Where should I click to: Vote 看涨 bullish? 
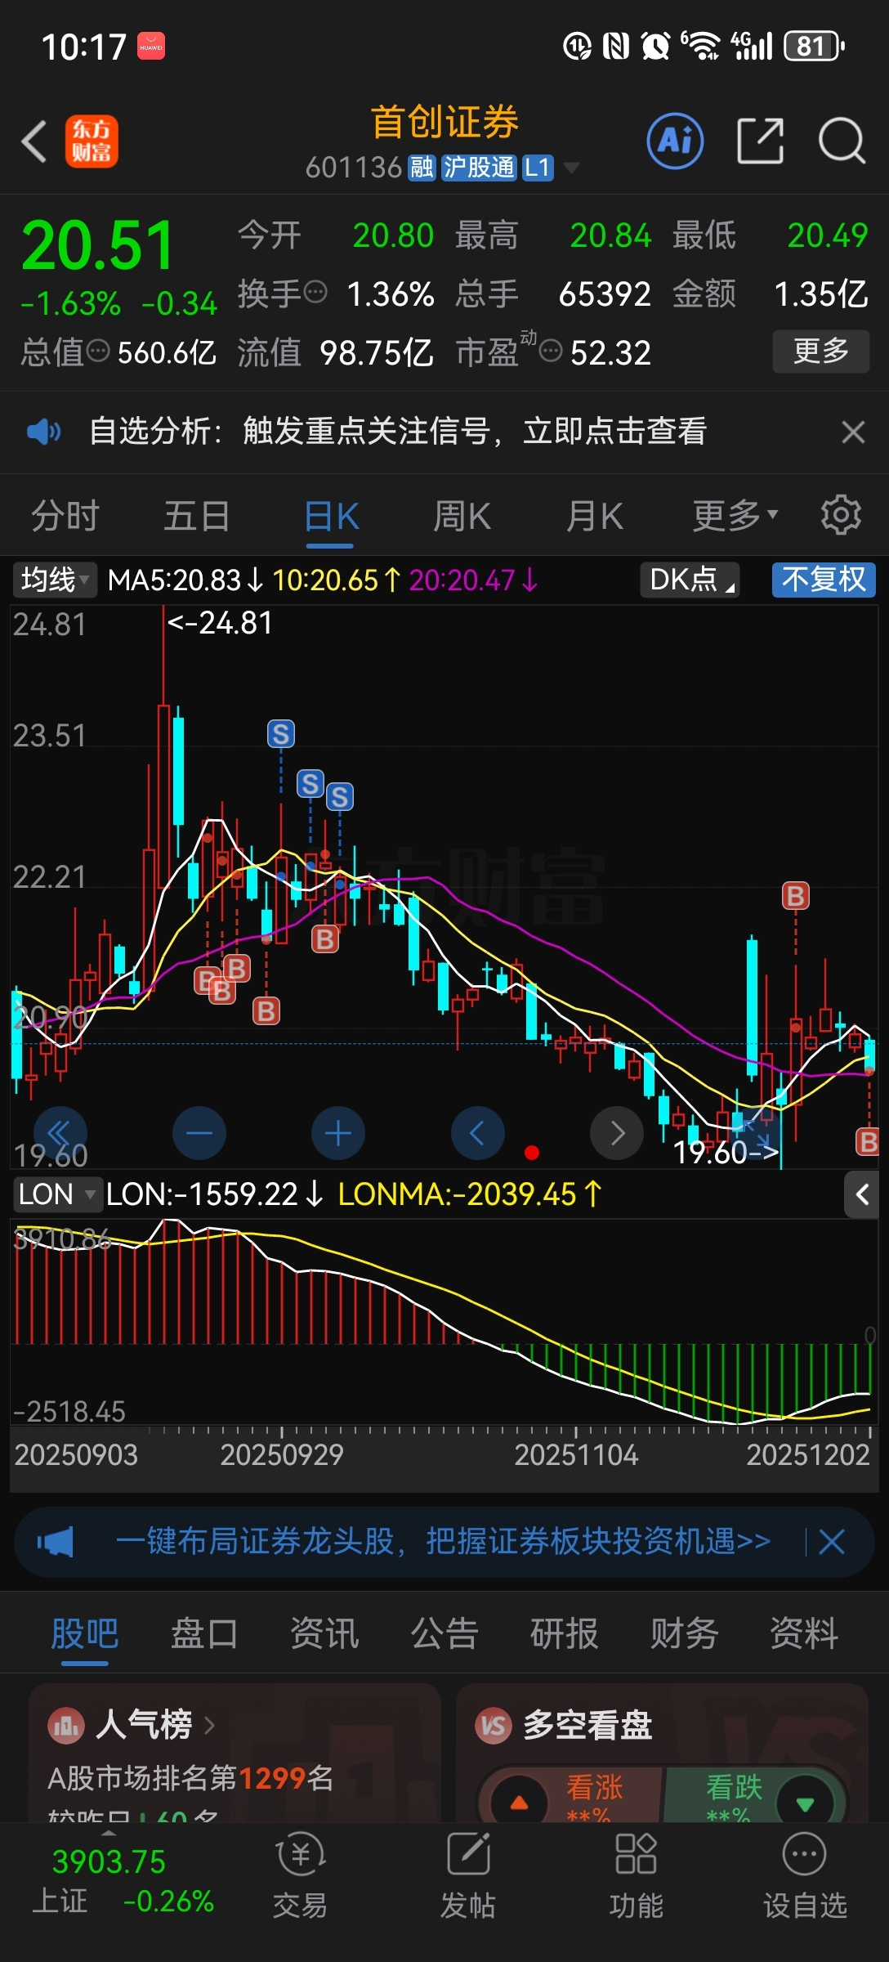(x=571, y=1797)
